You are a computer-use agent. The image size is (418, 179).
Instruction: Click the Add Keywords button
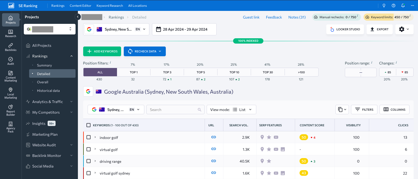coord(102,51)
